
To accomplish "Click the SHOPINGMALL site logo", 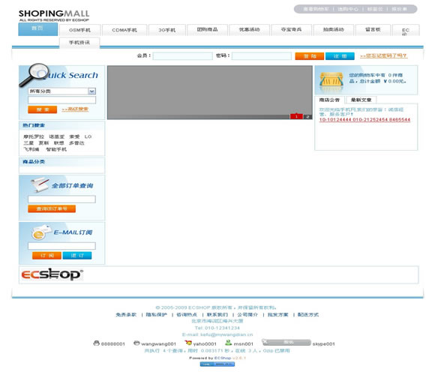I will click(54, 16).
